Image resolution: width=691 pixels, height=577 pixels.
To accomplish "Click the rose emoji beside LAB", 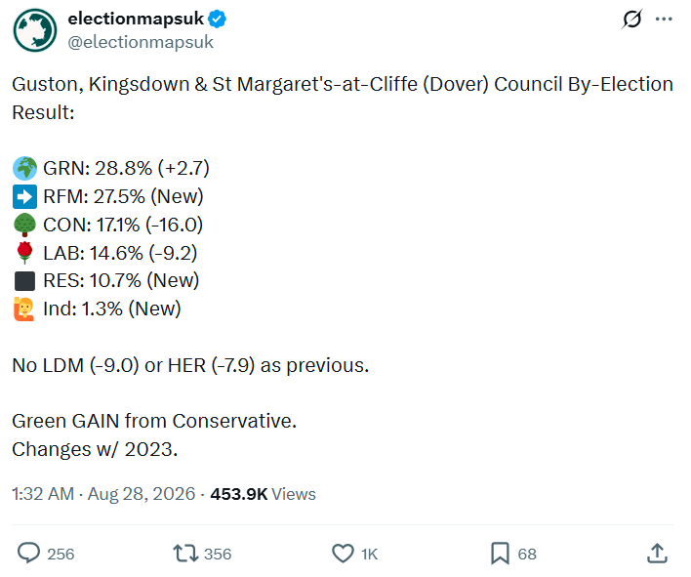I will coord(24,253).
